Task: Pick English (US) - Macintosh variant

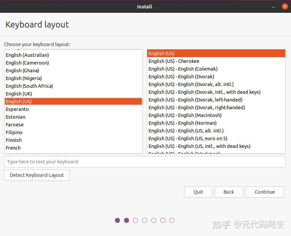Action: click(x=185, y=115)
